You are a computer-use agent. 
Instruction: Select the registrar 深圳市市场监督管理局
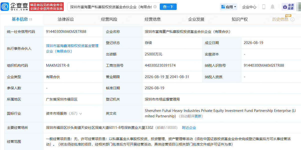click(x=162, y=99)
